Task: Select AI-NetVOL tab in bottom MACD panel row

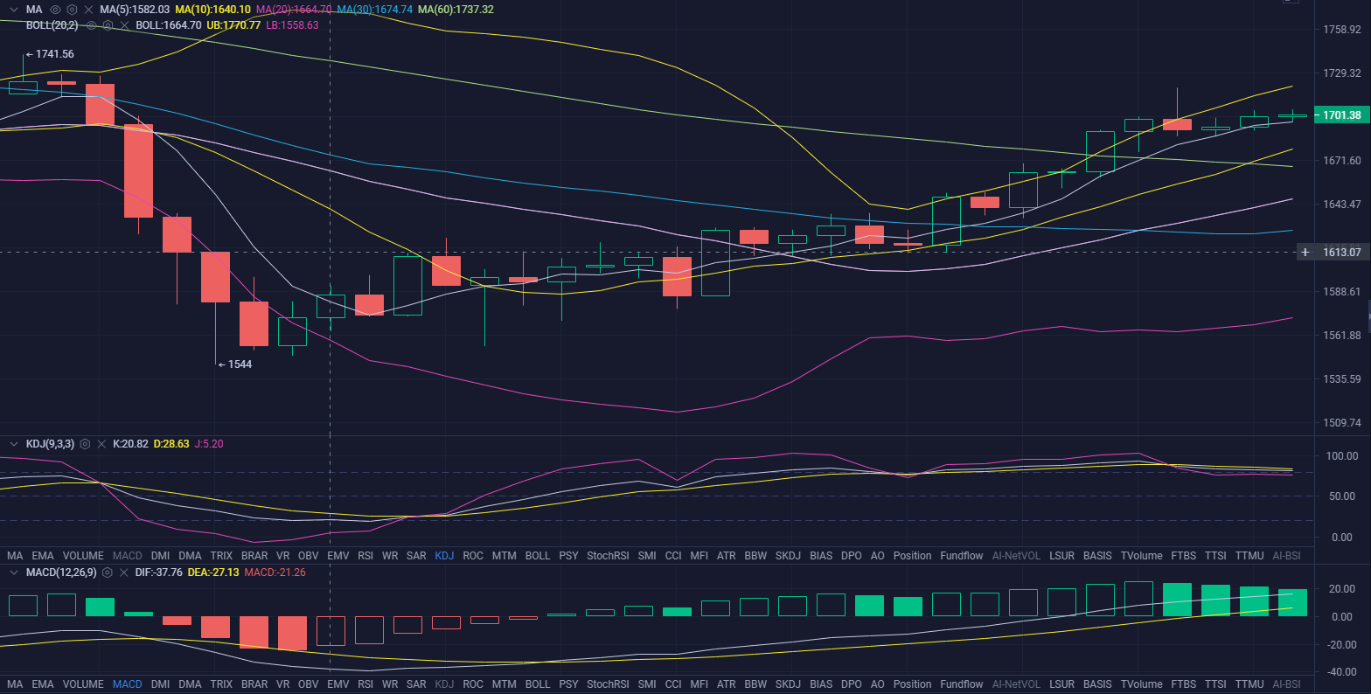Action: tap(1017, 684)
